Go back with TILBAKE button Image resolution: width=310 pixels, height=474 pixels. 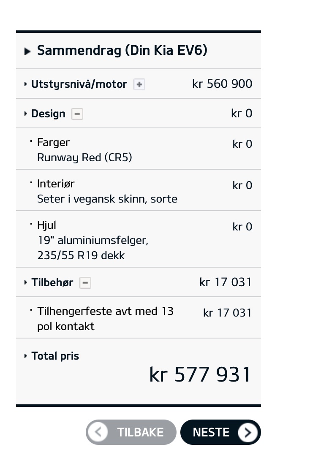[131, 432]
